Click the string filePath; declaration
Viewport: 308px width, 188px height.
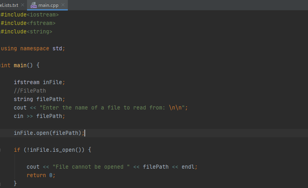pos(39,99)
